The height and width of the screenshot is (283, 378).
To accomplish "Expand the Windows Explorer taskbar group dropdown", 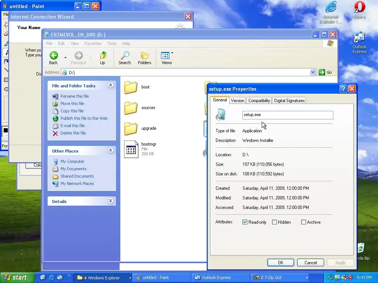I will tap(130, 278).
